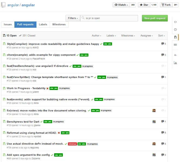Click assignee avatar on Add spec argument PR

[154, 155]
